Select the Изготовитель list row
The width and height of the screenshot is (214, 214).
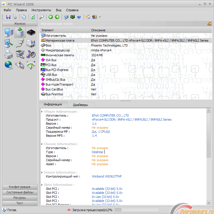click(126, 36)
